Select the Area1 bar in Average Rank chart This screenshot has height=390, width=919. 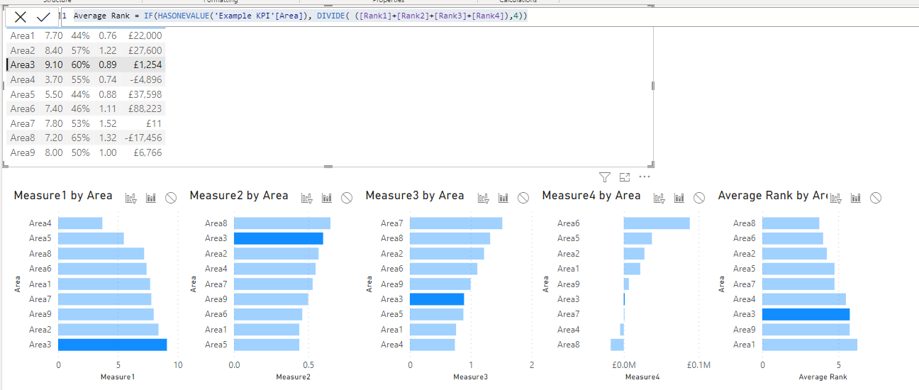pos(810,345)
